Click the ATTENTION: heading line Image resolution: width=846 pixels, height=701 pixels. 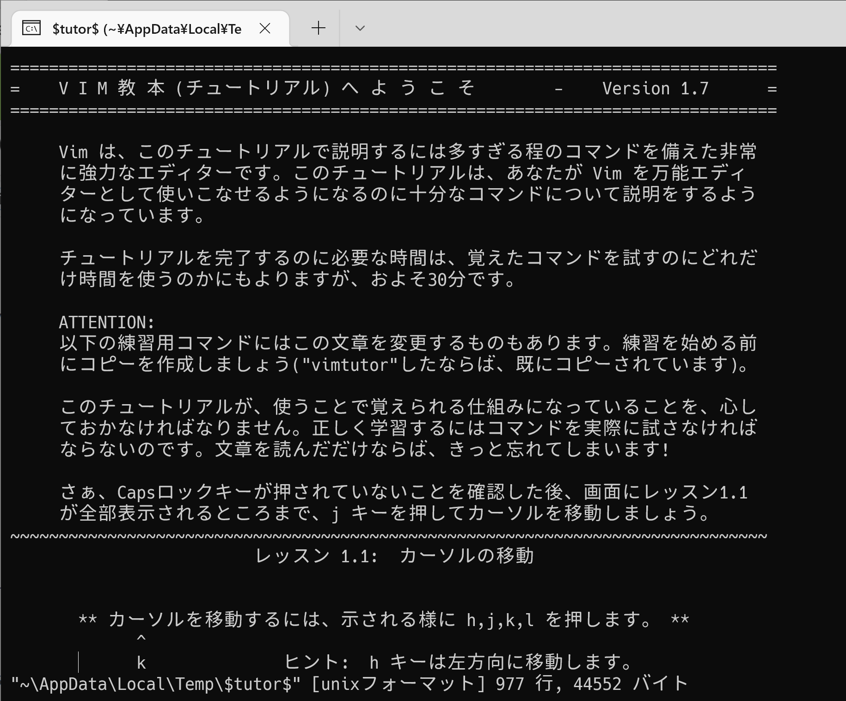(107, 320)
